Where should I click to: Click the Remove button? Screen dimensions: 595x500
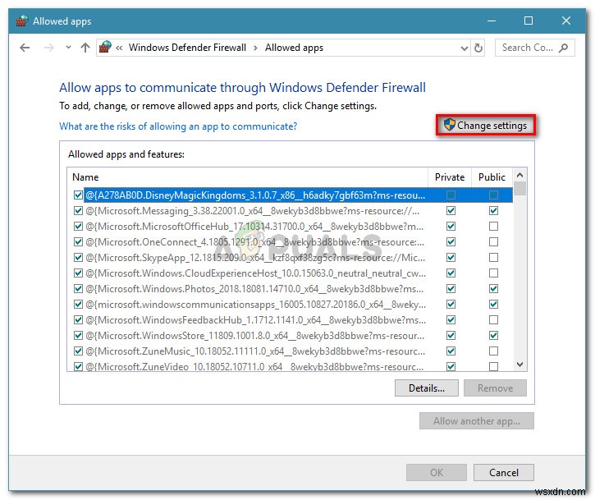(495, 388)
